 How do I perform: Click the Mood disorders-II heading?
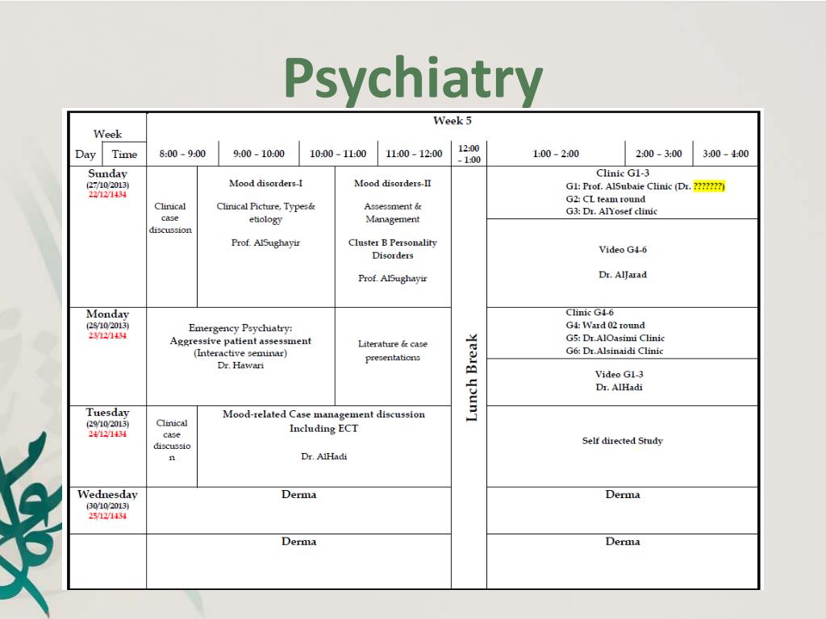[x=393, y=183]
